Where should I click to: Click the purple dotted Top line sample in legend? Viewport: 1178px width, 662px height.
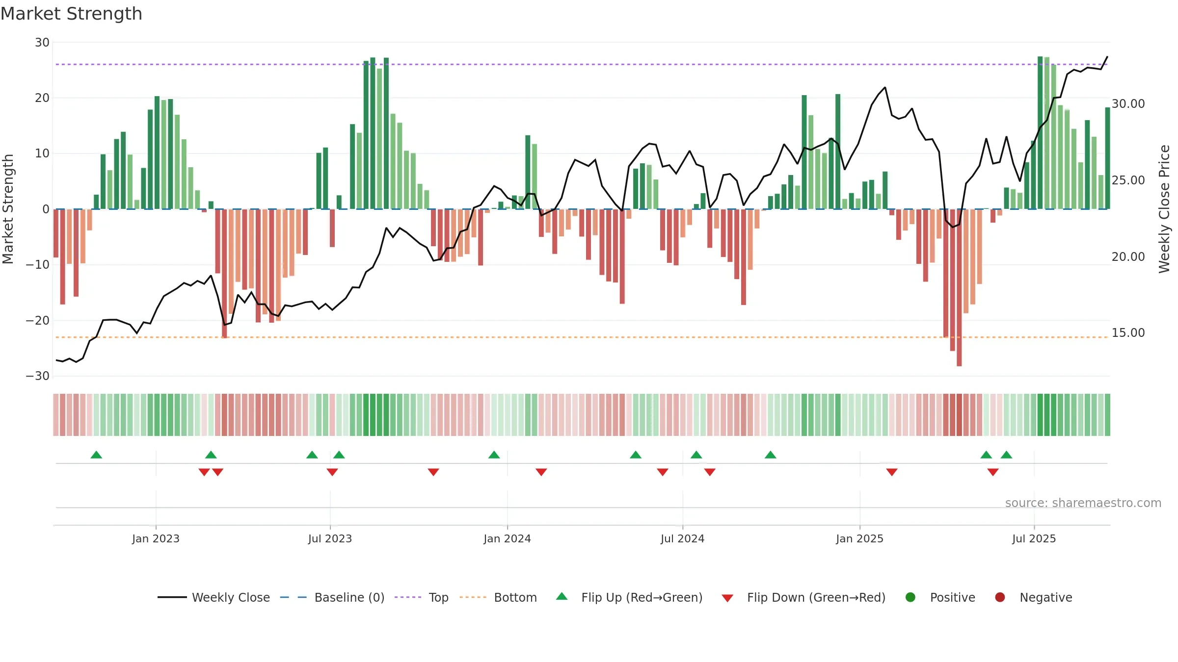(408, 597)
